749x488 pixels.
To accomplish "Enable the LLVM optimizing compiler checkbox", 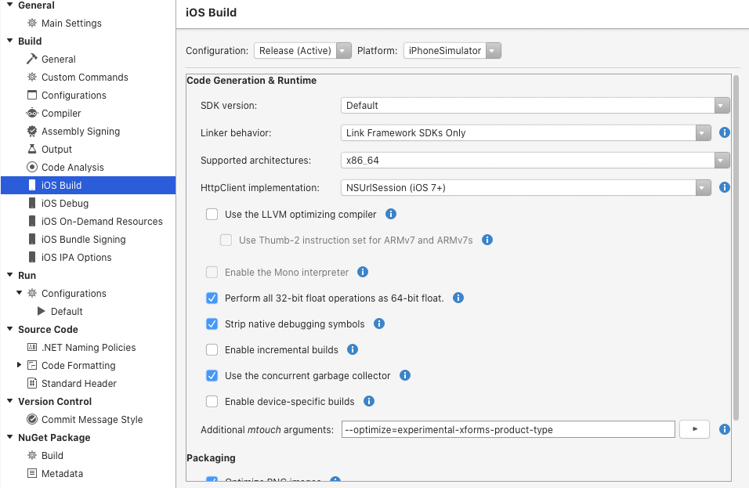I will click(212, 214).
